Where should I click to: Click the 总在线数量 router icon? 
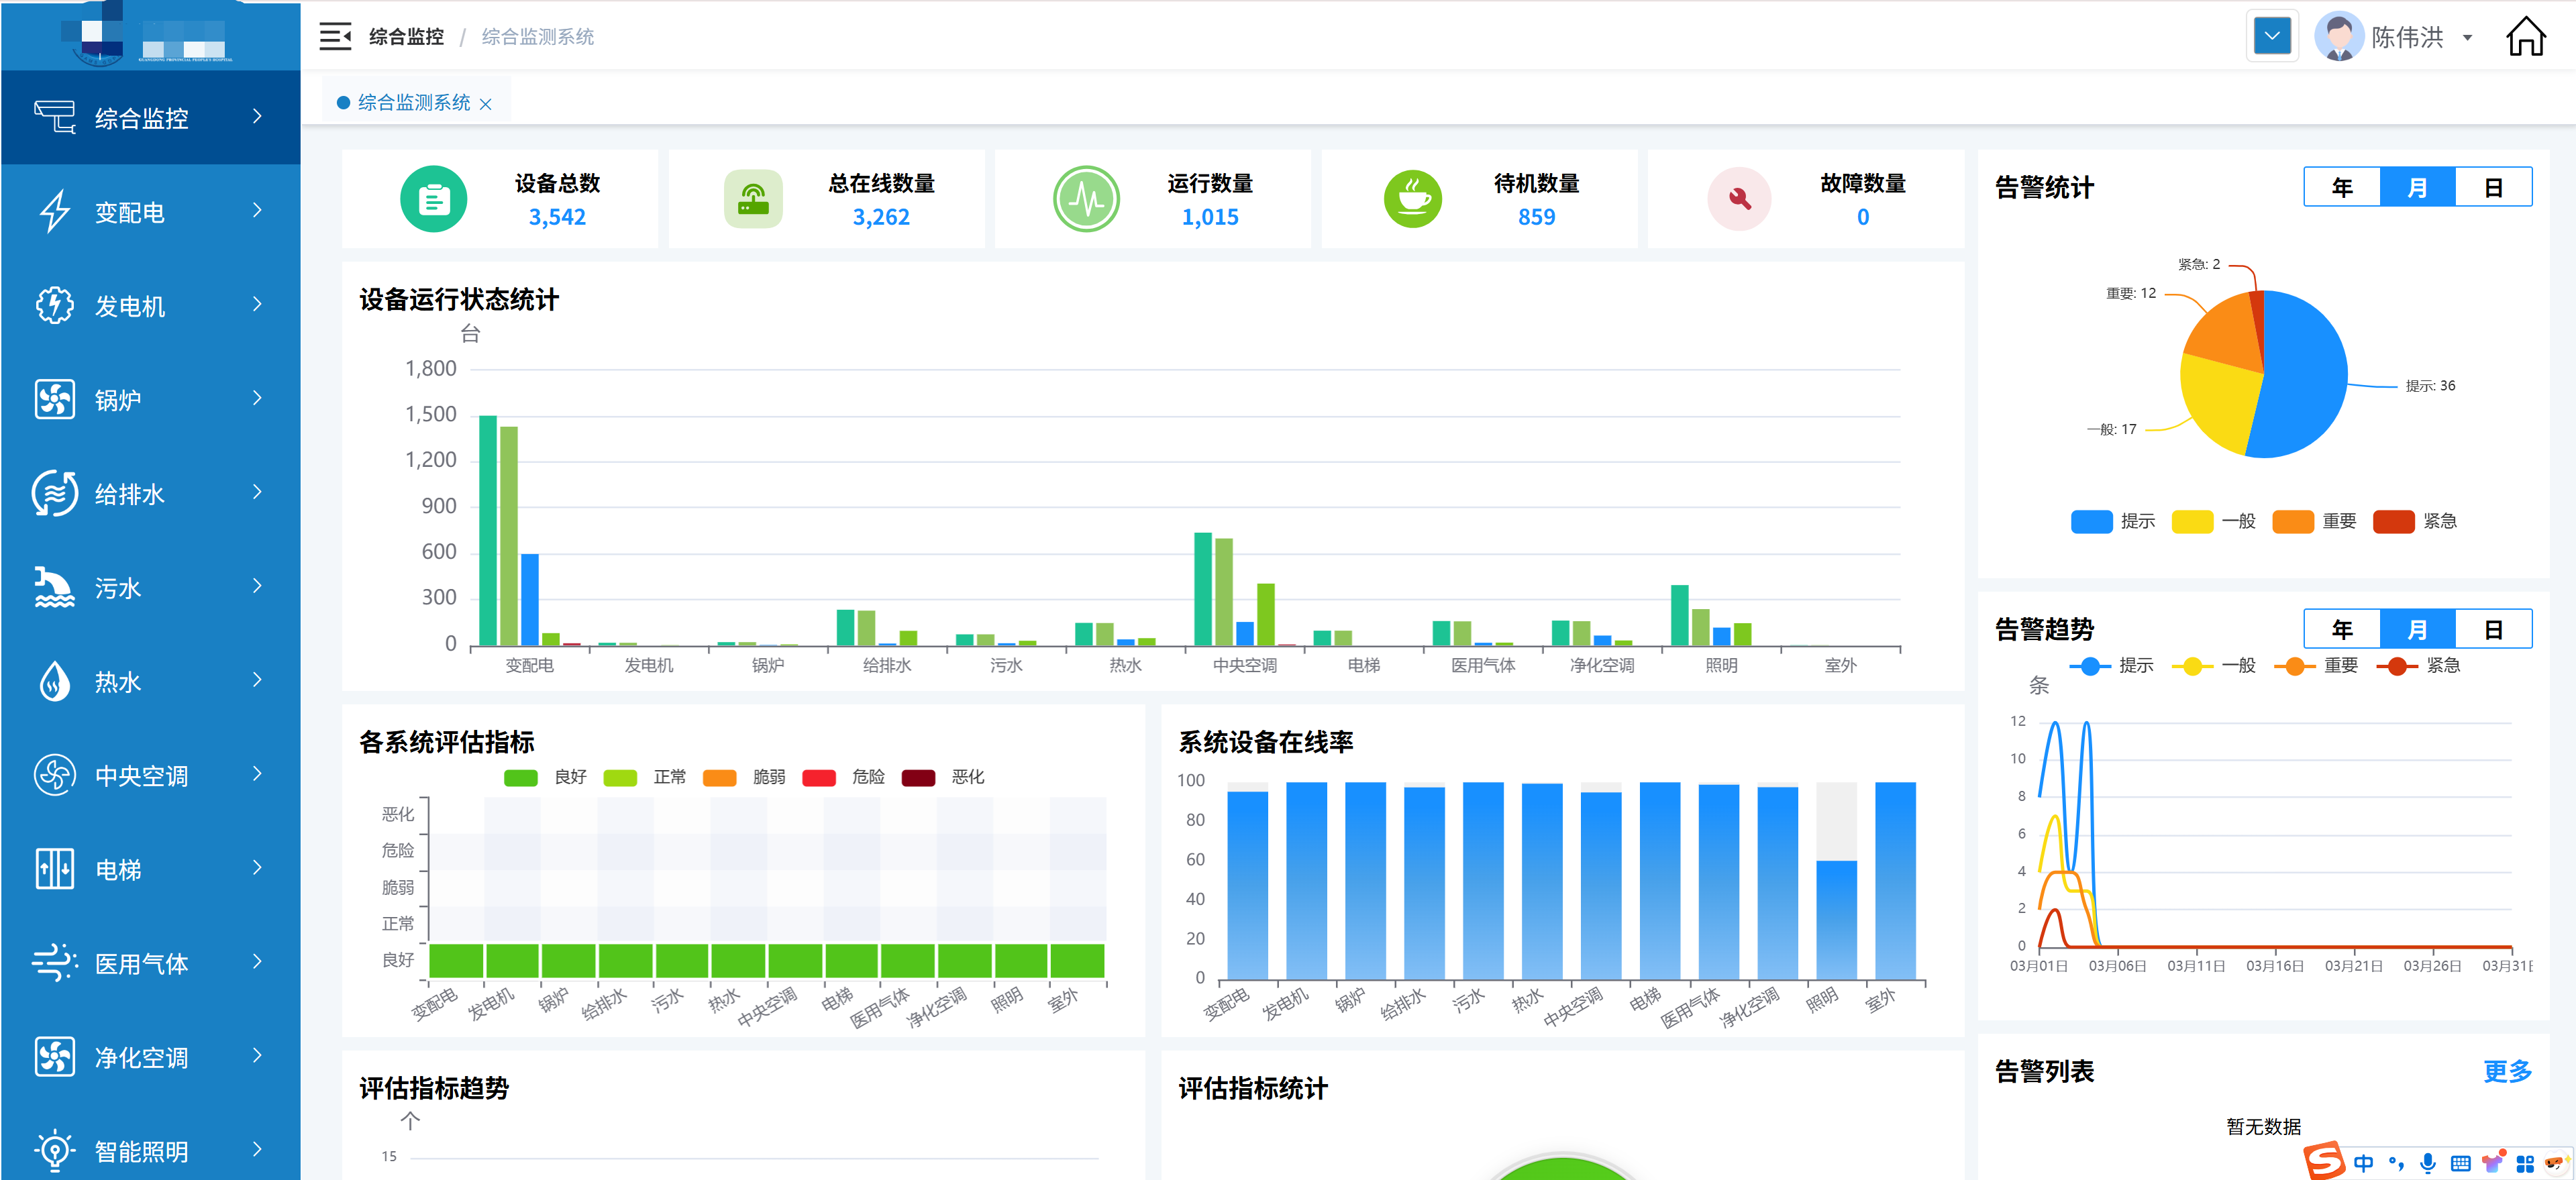pyautogui.click(x=753, y=199)
